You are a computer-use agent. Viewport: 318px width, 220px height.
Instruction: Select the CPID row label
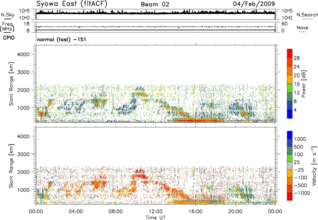coord(9,38)
